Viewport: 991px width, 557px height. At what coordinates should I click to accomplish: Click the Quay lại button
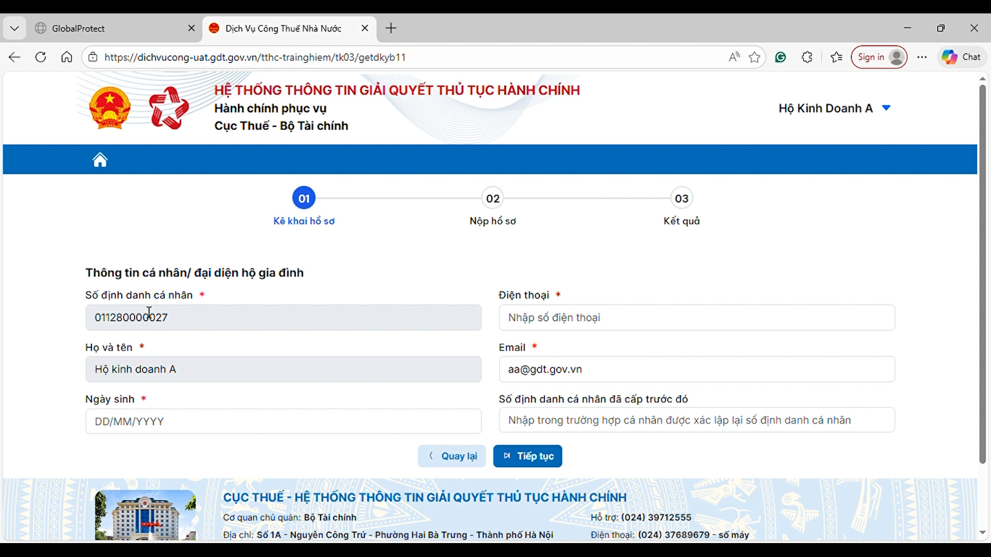[x=452, y=456]
